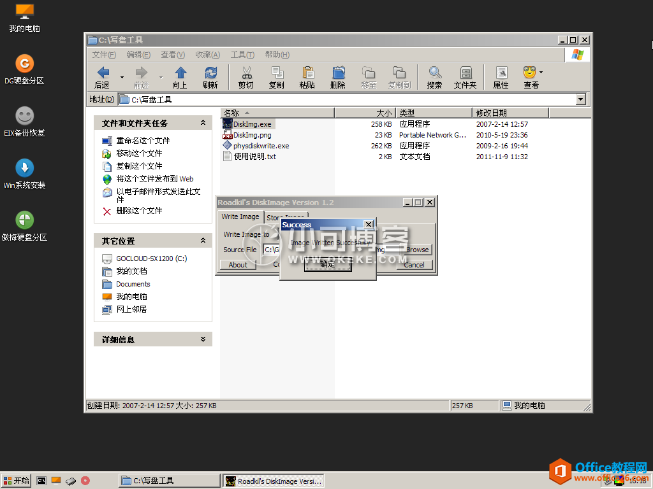653x489 pixels.
Task: Expand the 详细信息 panel
Action: pyautogui.click(x=203, y=339)
